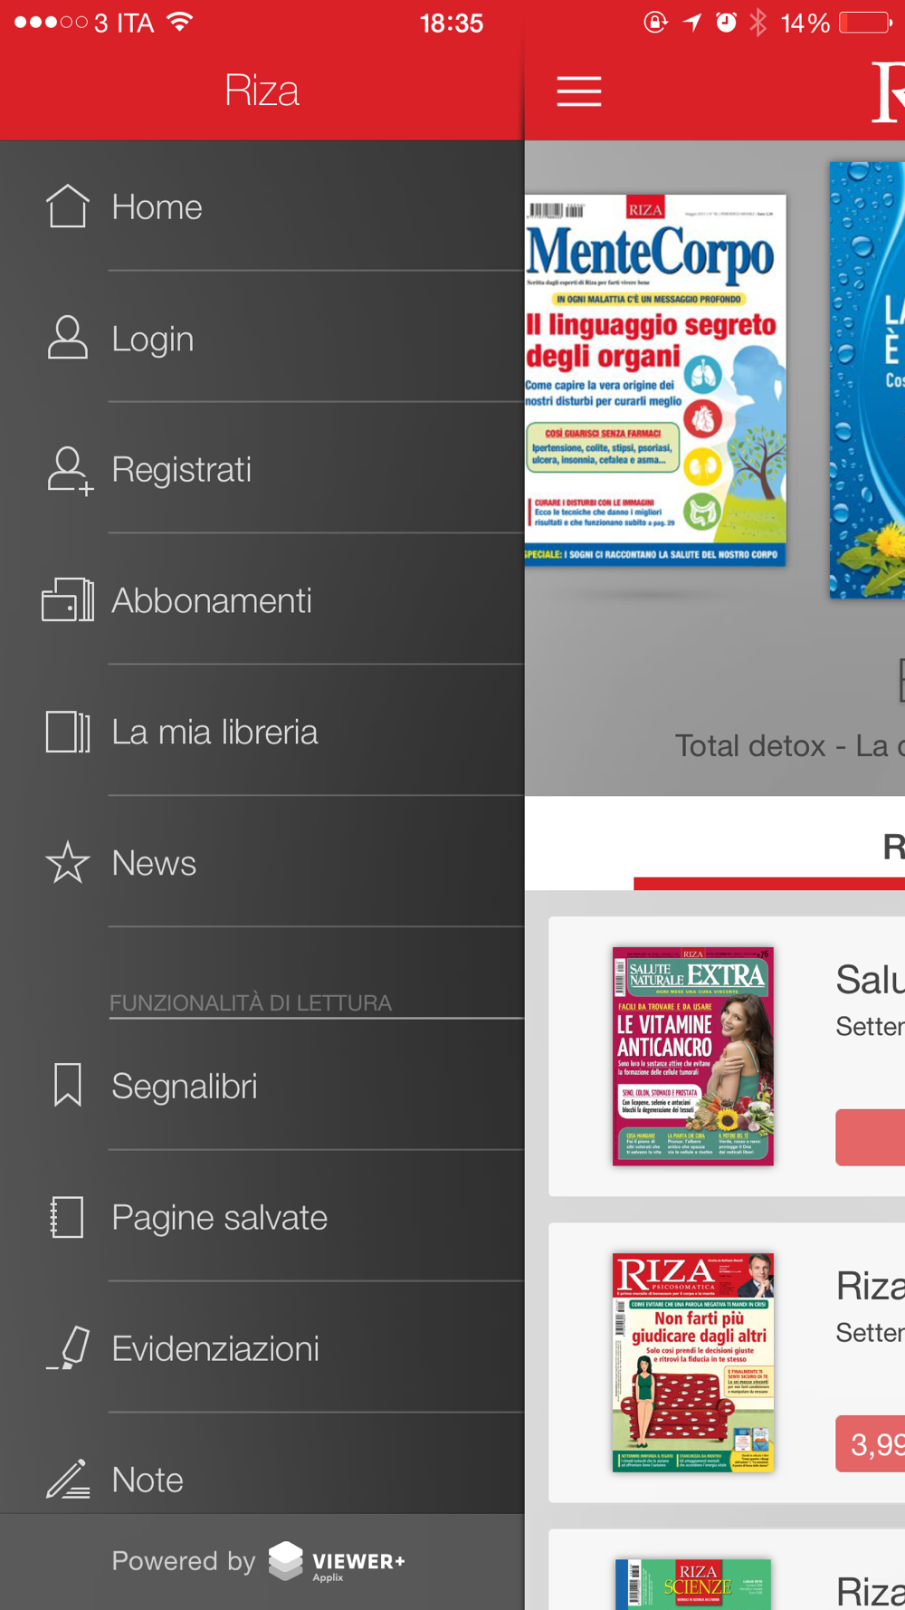Tap the News star icon
905x1610 pixels.
tap(68, 862)
